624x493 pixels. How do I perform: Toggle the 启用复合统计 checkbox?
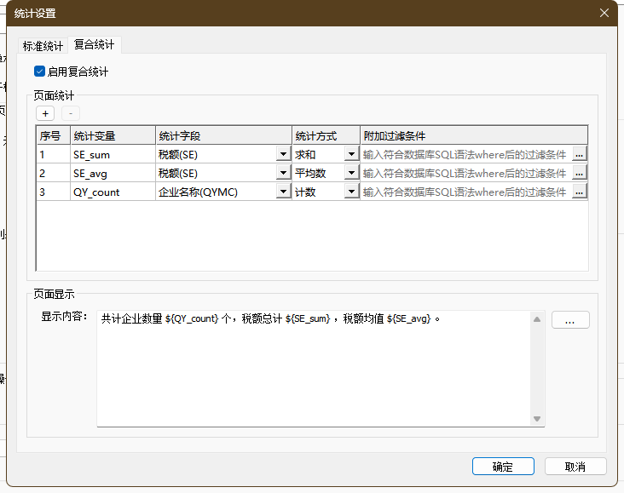(39, 72)
